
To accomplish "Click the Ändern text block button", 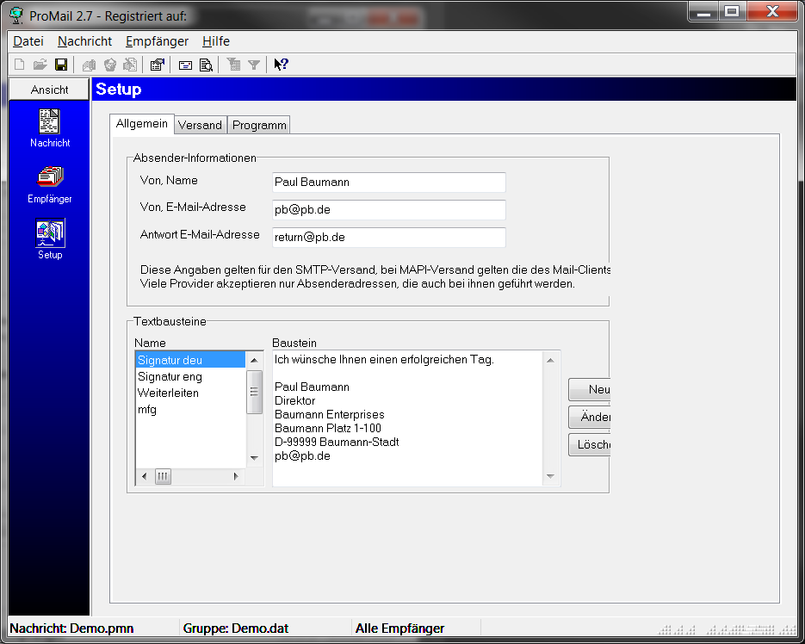I will click(590, 417).
